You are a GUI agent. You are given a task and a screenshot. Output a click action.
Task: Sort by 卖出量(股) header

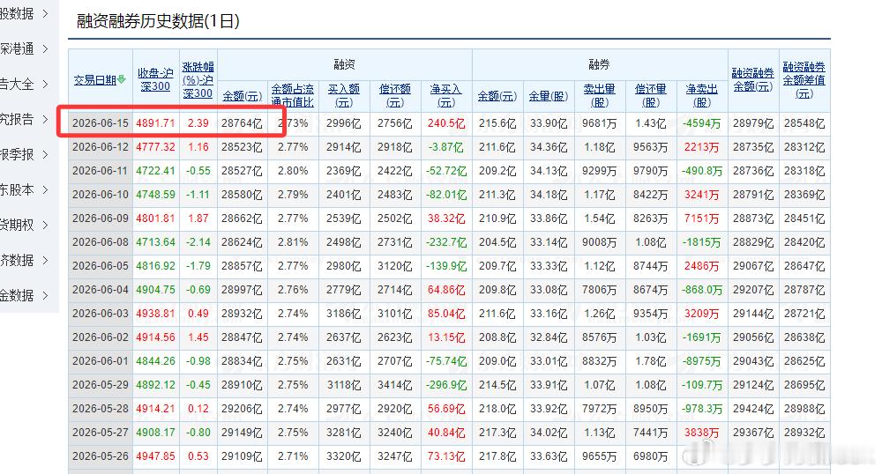[x=600, y=96]
